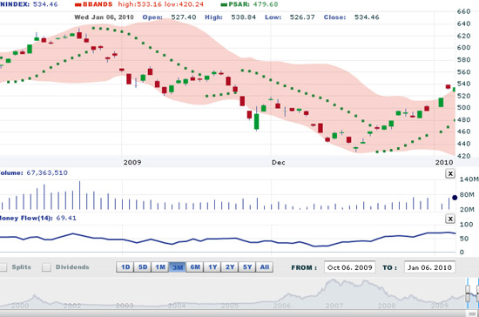The height and width of the screenshot is (317, 479).
Task: Click the 'Dec' axis label
Action: pos(279,163)
